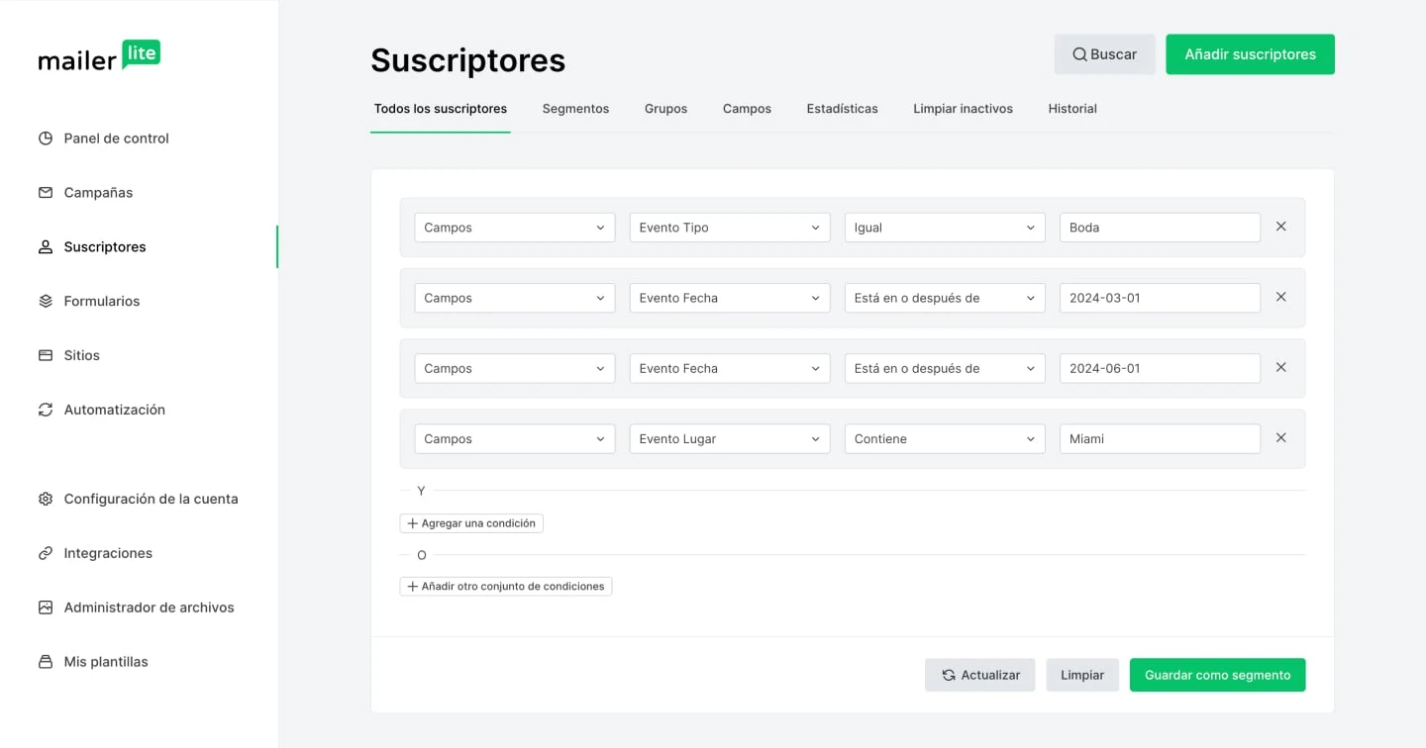The height and width of the screenshot is (748, 1426).
Task: Remove the 2024-06-01 date condition
Action: click(x=1280, y=367)
